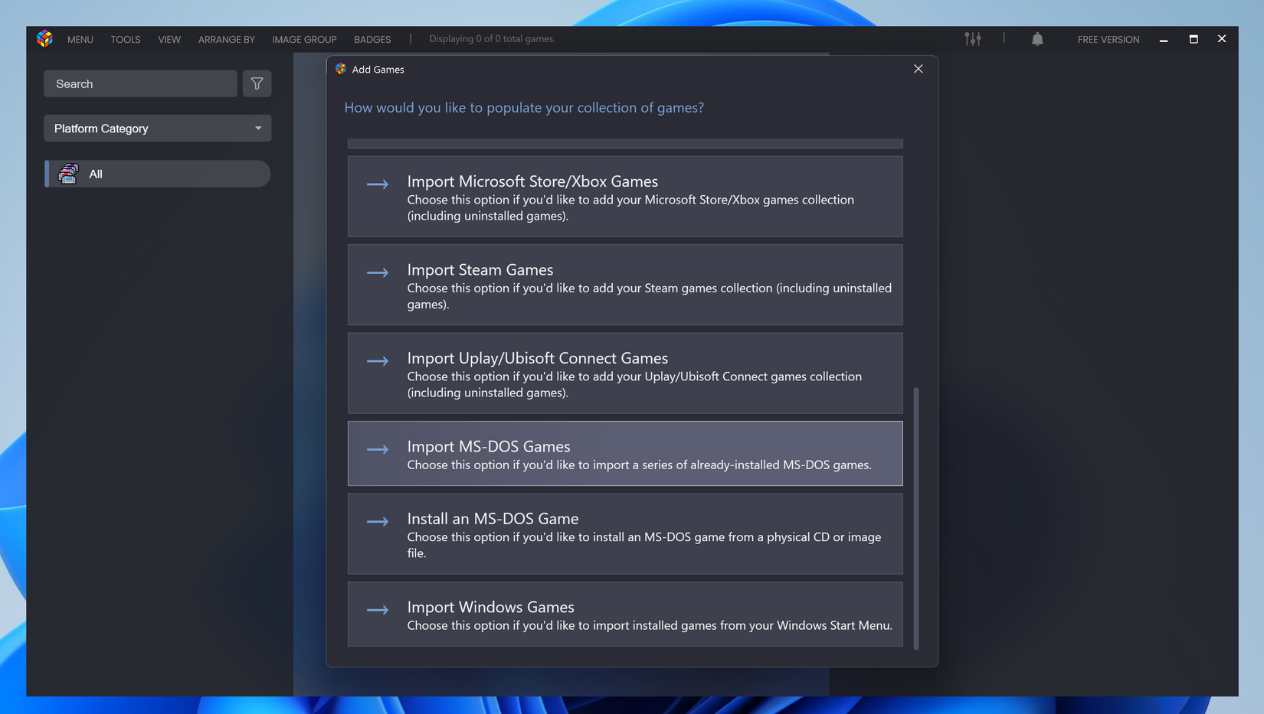Open the notification bell icon
Image resolution: width=1264 pixels, height=714 pixels.
click(1037, 38)
